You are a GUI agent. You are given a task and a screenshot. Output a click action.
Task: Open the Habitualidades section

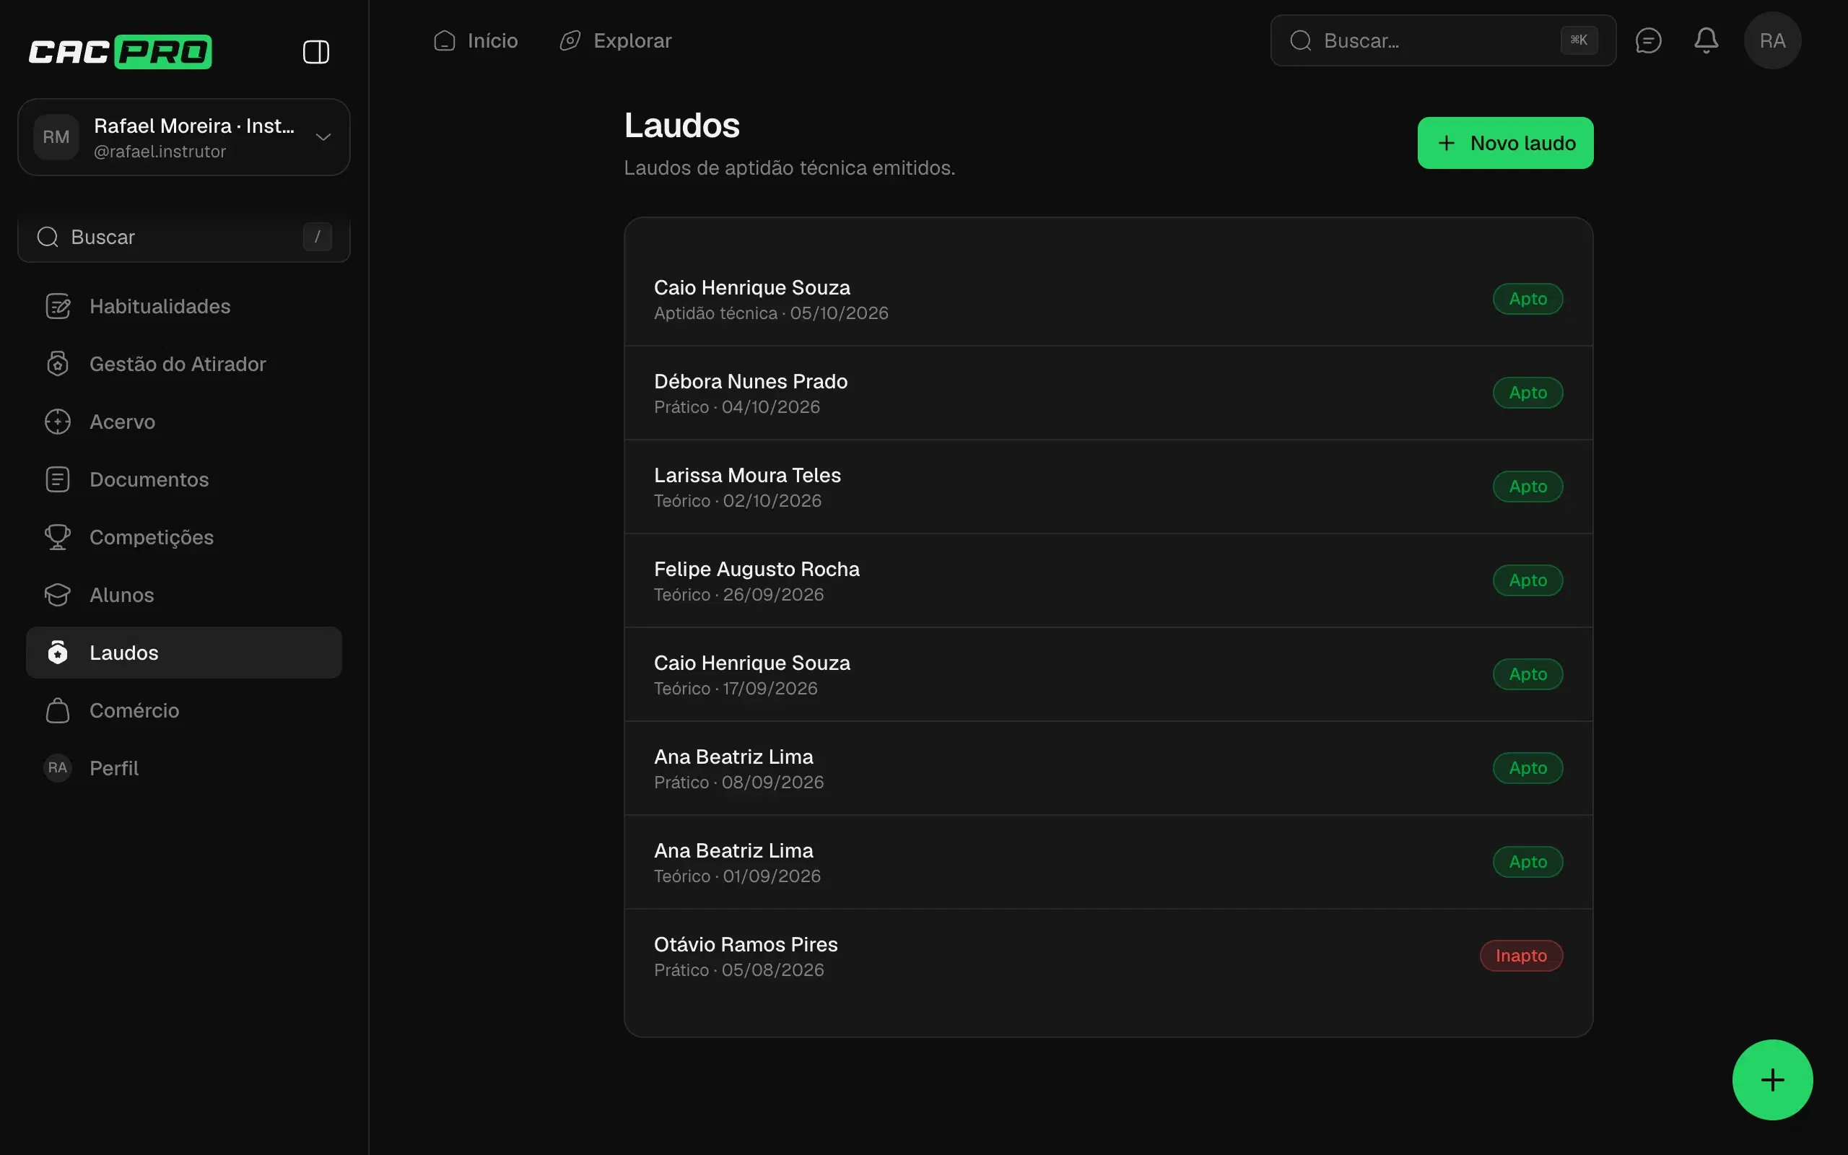coord(183,306)
